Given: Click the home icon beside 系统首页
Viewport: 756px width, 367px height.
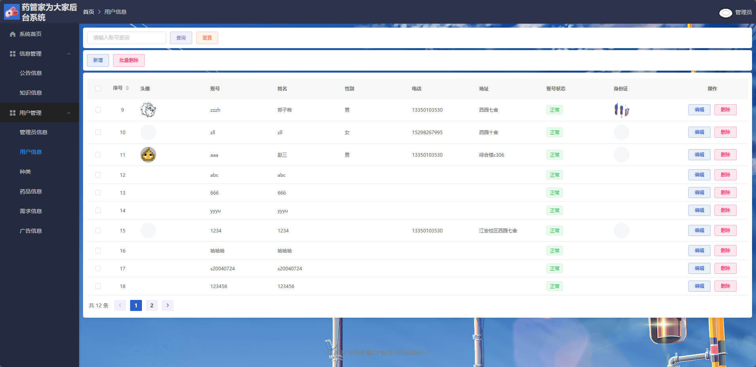Looking at the screenshot, I should click(x=13, y=34).
